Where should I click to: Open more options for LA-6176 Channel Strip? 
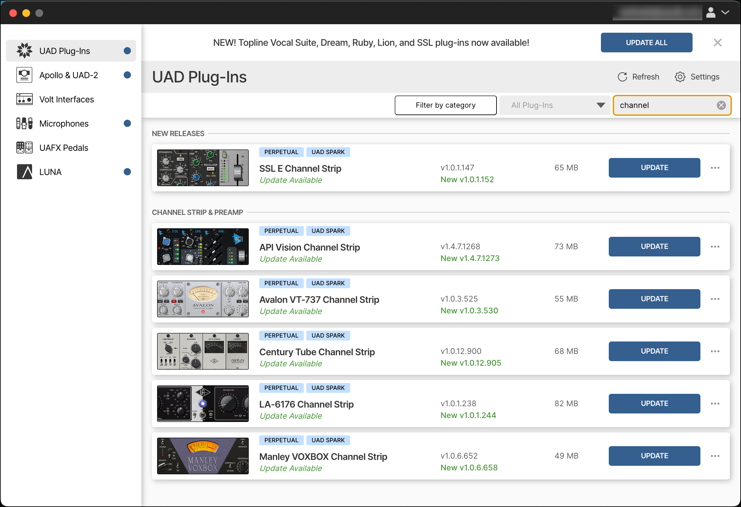pos(715,404)
